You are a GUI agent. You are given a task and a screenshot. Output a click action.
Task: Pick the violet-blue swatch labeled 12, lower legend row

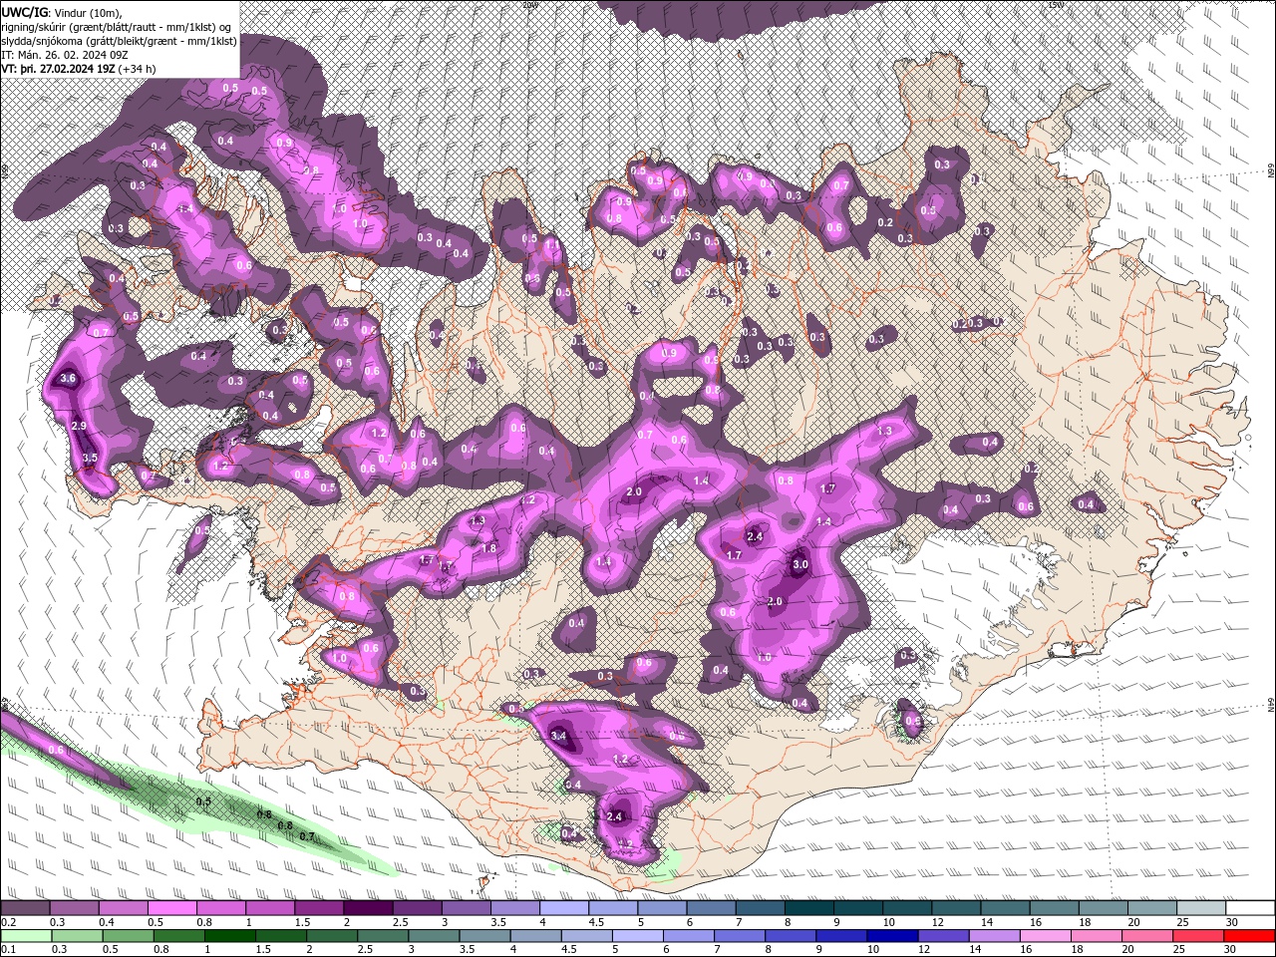tap(942, 935)
